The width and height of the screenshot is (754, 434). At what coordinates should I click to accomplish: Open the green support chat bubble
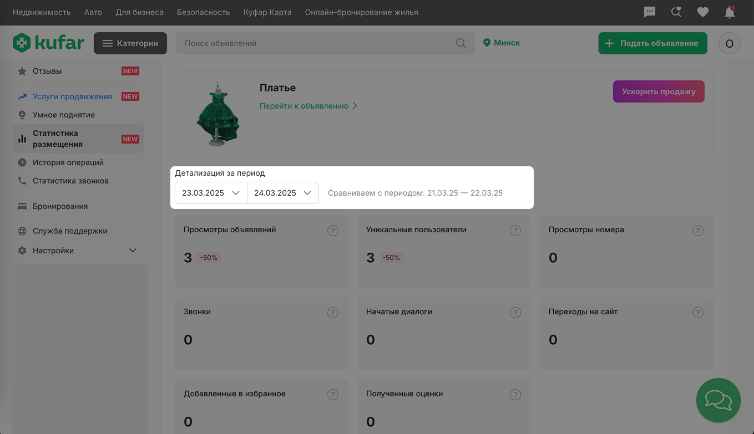pyautogui.click(x=718, y=400)
